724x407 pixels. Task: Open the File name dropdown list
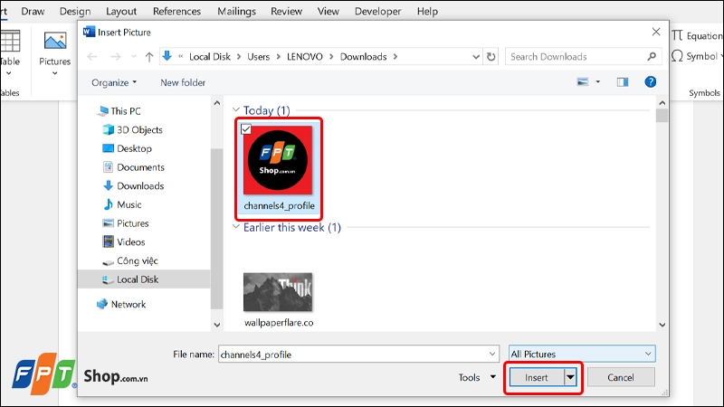tap(492, 354)
